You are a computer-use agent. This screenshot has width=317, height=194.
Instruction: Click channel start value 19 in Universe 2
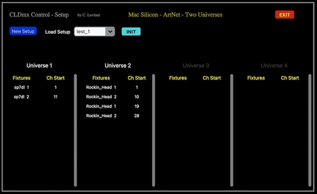pyautogui.click(x=137, y=106)
